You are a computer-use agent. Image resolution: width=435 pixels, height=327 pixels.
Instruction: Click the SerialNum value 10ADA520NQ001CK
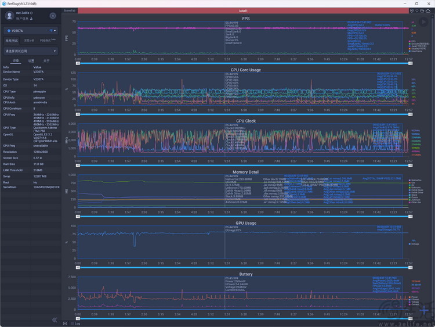click(x=46, y=187)
